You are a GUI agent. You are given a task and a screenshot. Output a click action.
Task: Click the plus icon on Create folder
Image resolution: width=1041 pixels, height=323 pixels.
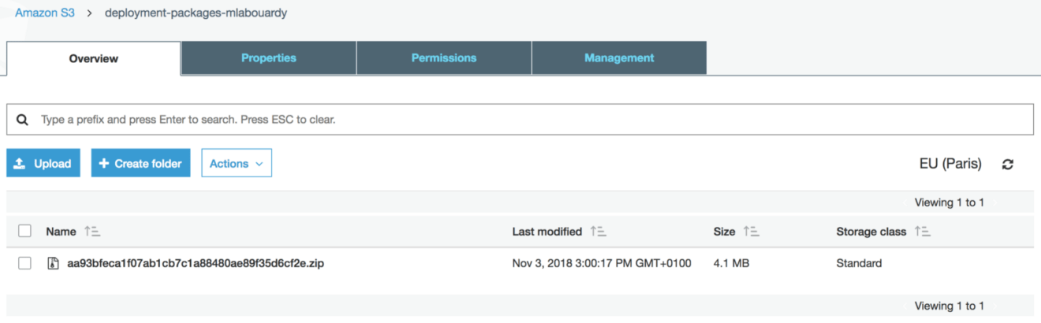click(x=104, y=164)
